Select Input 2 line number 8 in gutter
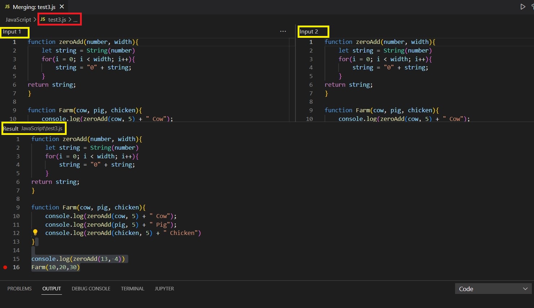The width and height of the screenshot is (534, 308). tap(311, 102)
